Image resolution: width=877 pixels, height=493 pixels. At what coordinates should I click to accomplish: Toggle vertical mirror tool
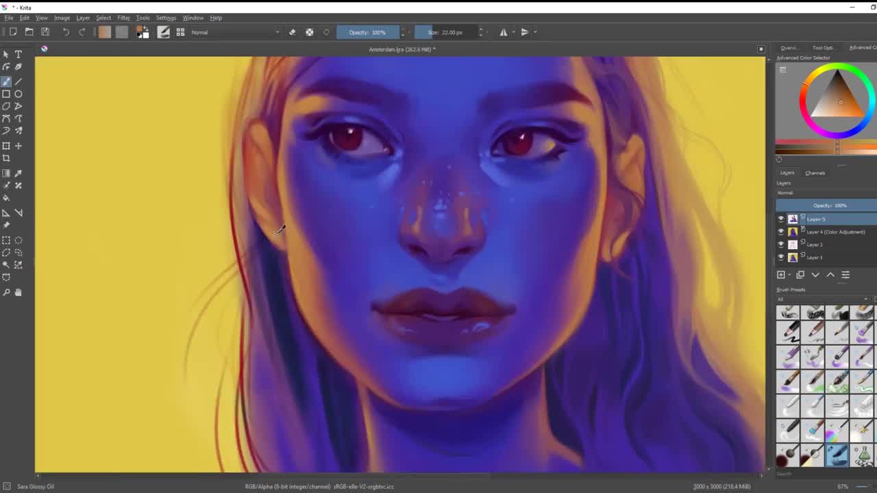[525, 32]
